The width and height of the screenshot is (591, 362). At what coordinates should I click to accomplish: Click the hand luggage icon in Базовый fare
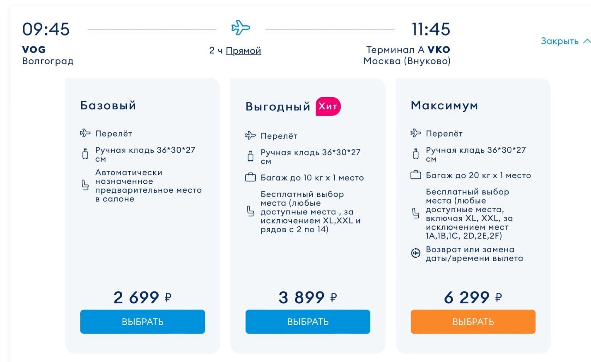(85, 154)
